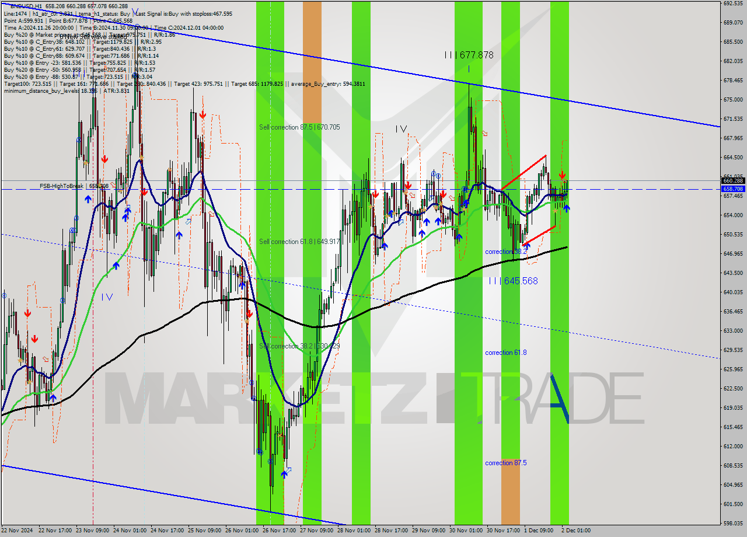The image size is (747, 537).
Task: Click the 612.000 price axis label
Action: tap(733, 447)
